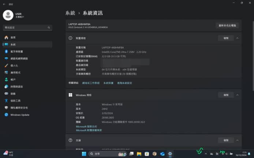Collapse the Windows 規格 section
This screenshot has width=254, height=158.
tap(237, 95)
